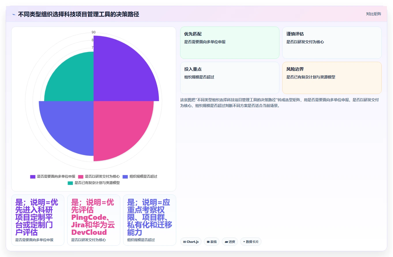This screenshot has height=257, width=393.
Task: Click the card starting 优先进入科研项目定制平台
Action: [x=38, y=220]
